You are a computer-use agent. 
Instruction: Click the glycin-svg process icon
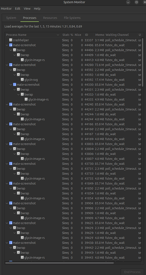coord(22,80)
